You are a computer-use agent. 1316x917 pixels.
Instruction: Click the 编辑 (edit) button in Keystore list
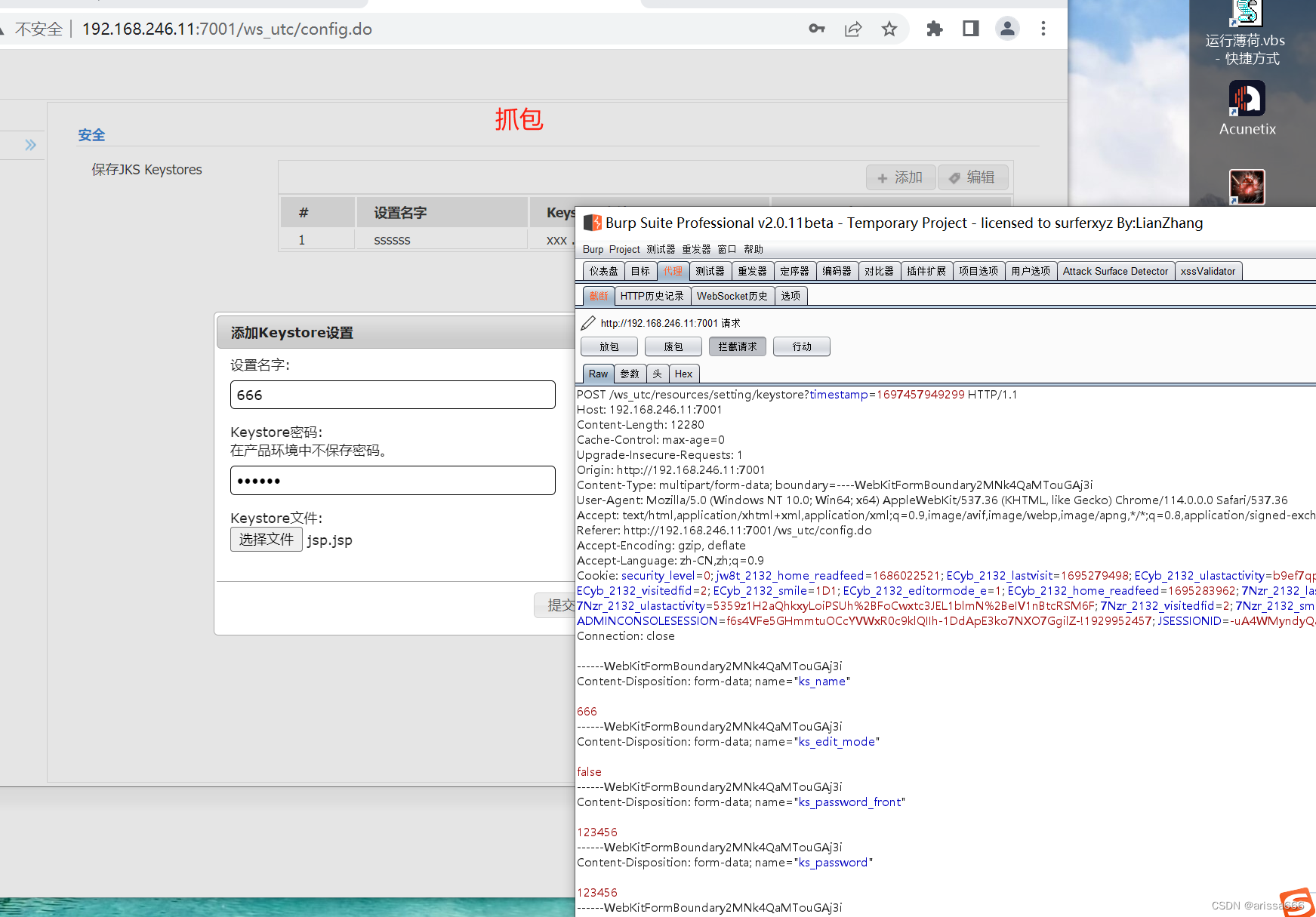click(x=972, y=177)
